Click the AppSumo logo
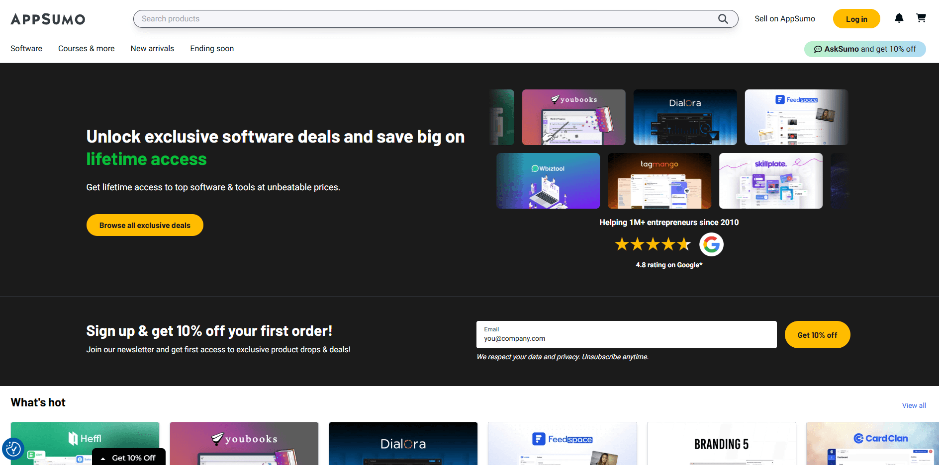 click(x=48, y=19)
